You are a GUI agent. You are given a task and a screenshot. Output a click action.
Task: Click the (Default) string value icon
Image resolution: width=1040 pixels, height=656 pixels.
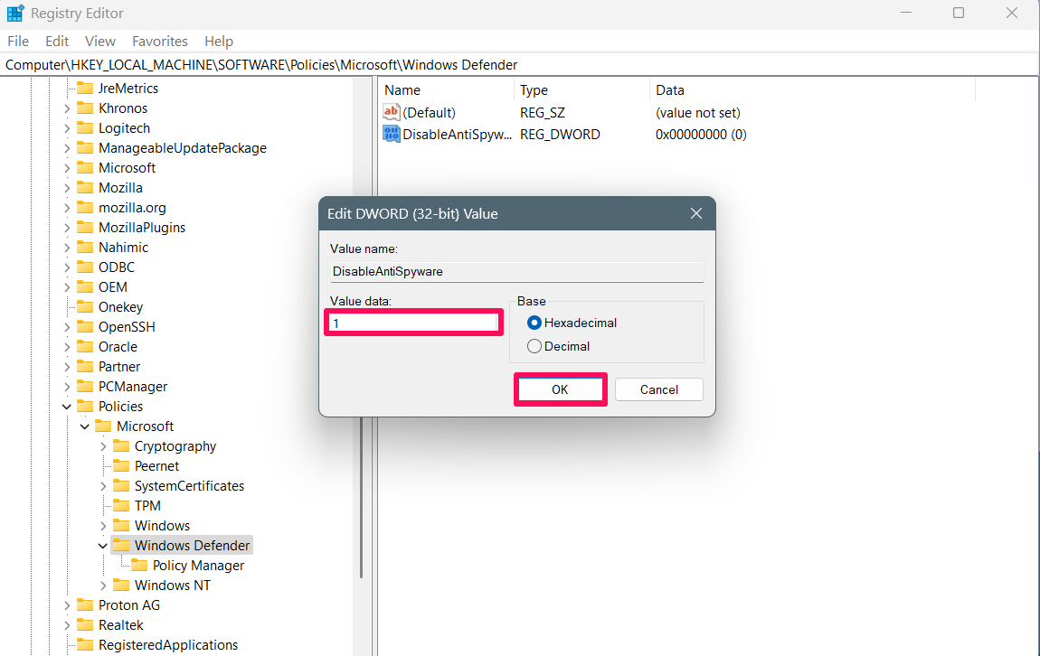(x=392, y=112)
